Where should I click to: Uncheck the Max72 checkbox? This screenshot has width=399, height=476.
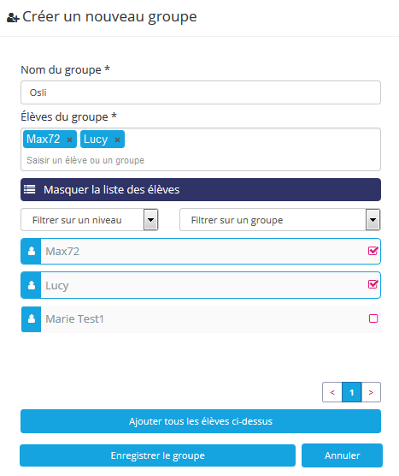click(373, 251)
